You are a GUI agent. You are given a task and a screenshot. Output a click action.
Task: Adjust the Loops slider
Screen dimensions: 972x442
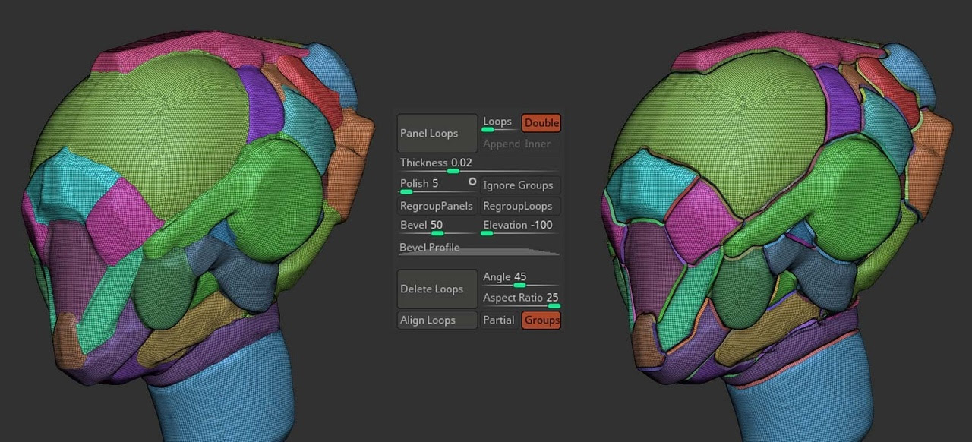tap(500, 123)
